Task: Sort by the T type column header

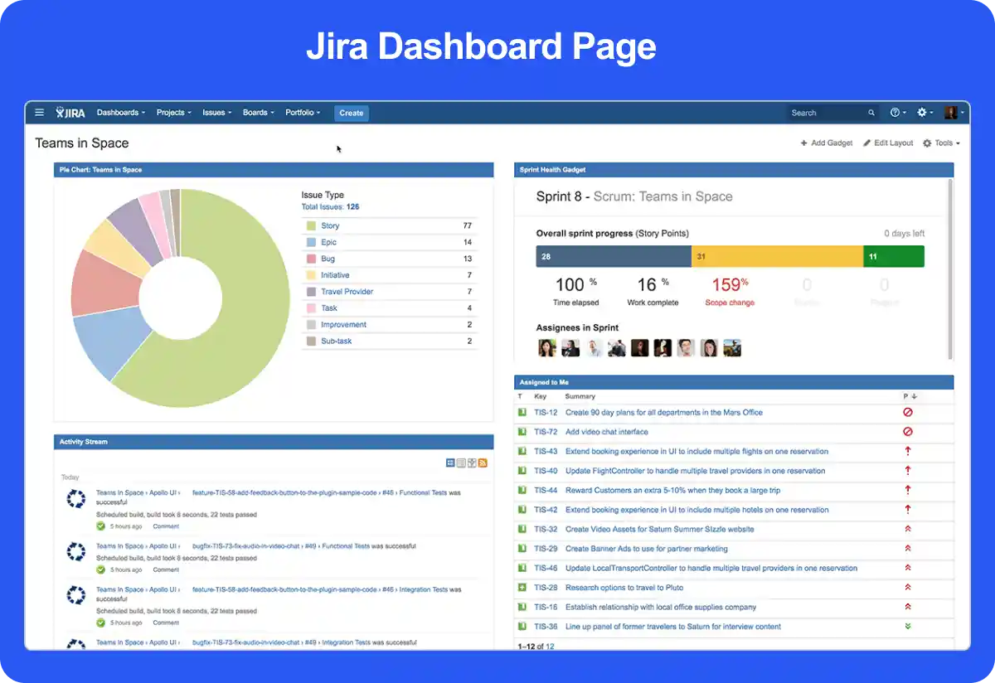Action: tap(520, 397)
